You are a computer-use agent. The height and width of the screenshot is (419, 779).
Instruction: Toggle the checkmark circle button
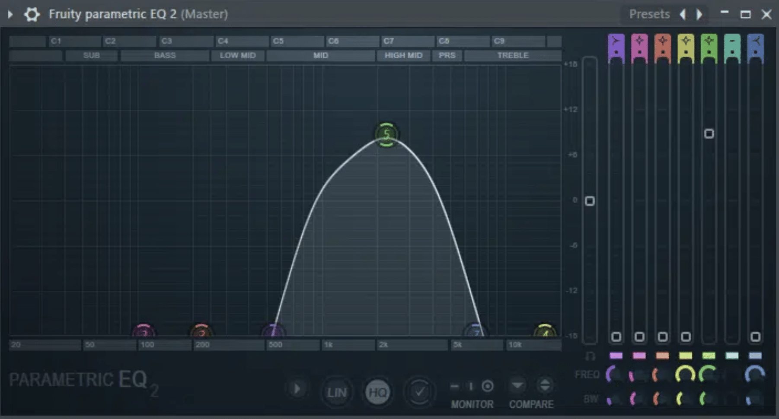419,392
